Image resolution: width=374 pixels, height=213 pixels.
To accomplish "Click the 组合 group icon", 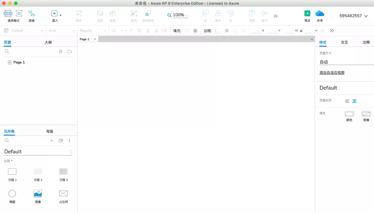I will click(x=134, y=13).
